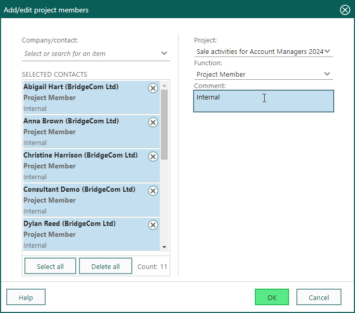Open the Project dropdown
355x313 pixels.
(327, 51)
